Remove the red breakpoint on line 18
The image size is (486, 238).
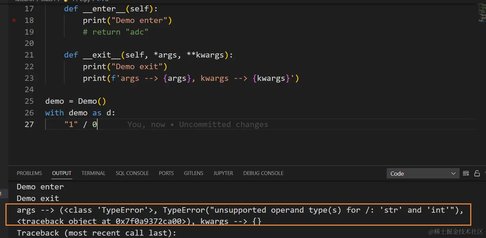14,20
